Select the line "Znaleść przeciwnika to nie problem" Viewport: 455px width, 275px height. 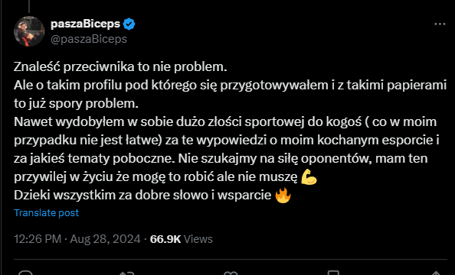point(120,67)
